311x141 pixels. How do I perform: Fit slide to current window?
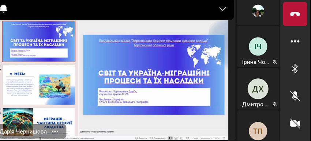pos(224,138)
